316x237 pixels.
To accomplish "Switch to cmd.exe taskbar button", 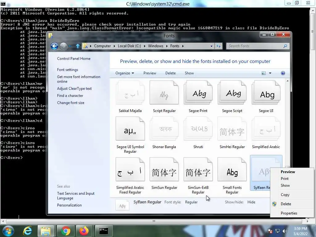I will click(x=104, y=231).
